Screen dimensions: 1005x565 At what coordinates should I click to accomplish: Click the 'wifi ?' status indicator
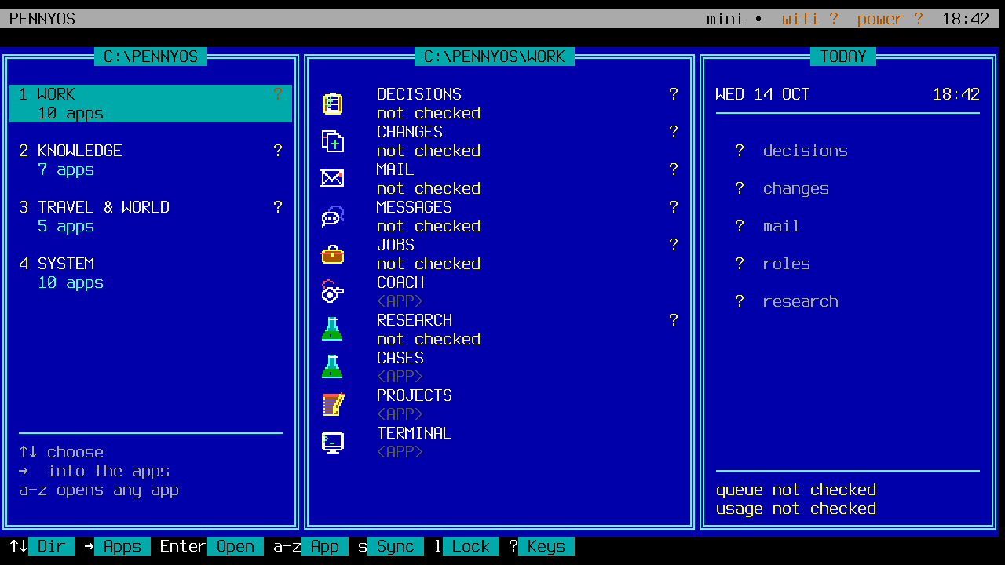(810, 19)
